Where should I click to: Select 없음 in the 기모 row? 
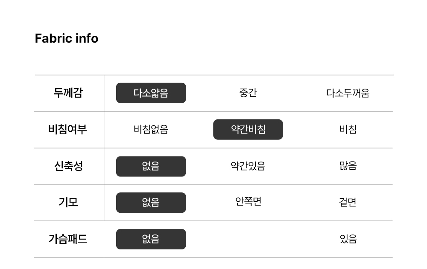coord(151,202)
